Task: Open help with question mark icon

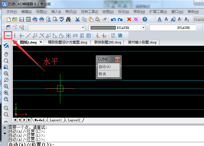Action: pyautogui.click(x=145, y=19)
